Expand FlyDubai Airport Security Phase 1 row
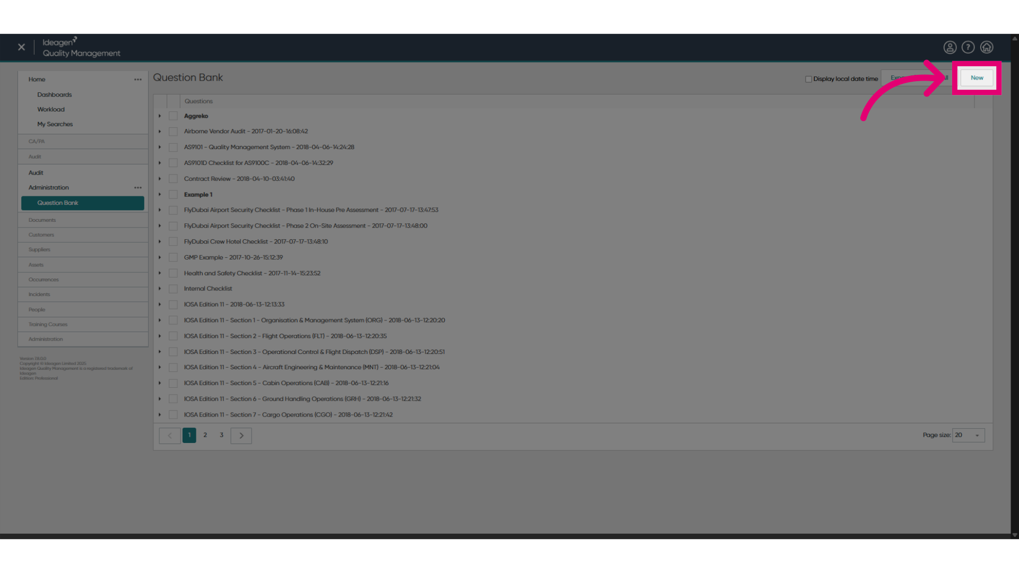The image size is (1019, 573). point(159,210)
